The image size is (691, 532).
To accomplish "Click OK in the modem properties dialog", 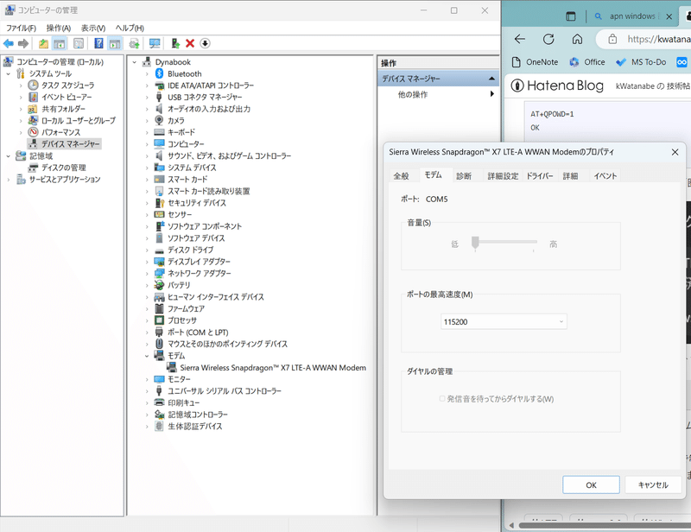I will point(591,484).
